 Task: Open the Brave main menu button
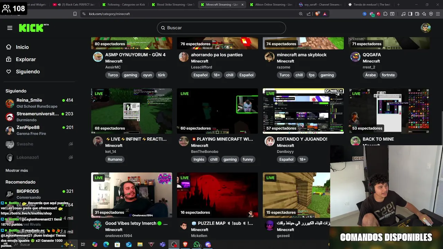click(438, 14)
